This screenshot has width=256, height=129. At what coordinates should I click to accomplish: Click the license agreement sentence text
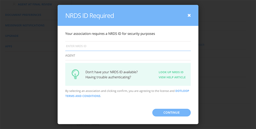point(120,91)
